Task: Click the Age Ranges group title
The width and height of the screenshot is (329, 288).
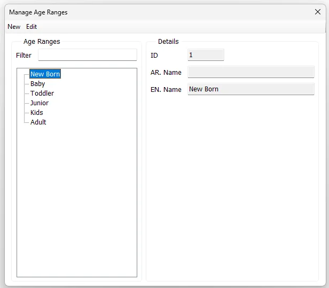Action: coord(42,42)
